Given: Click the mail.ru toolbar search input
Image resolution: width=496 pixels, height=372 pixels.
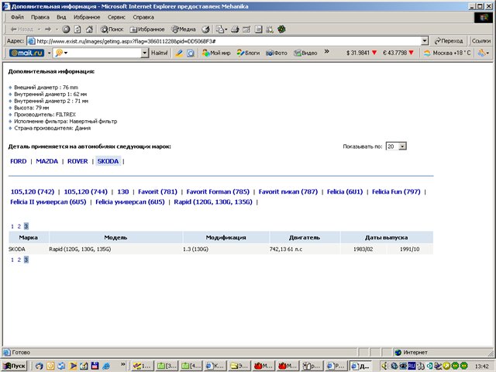Looking at the screenshot, I should tap(100, 53).
